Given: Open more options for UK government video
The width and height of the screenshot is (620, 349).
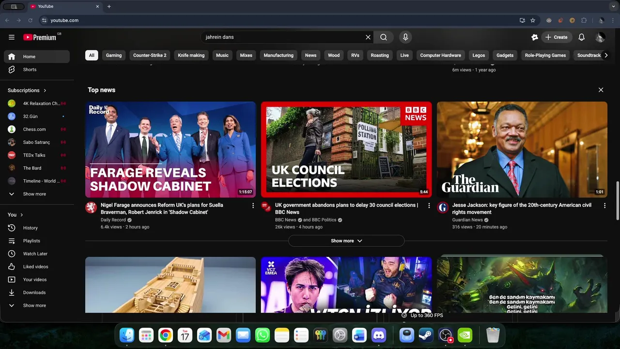Looking at the screenshot, I should (x=429, y=206).
